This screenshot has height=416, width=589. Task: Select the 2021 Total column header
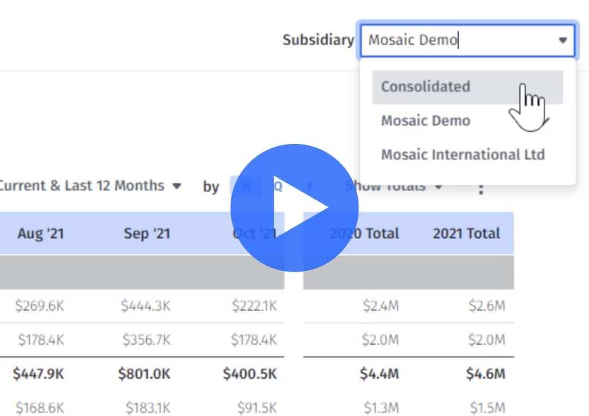coord(466,234)
